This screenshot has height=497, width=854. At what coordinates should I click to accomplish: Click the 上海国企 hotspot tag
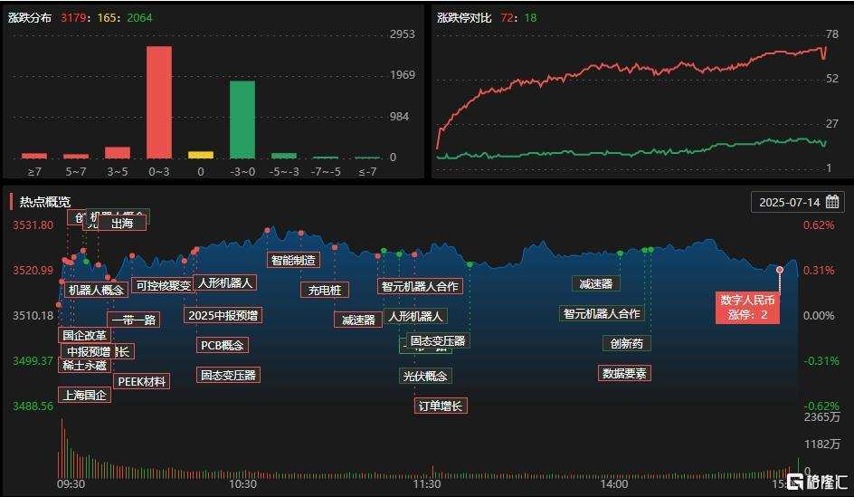point(84,395)
